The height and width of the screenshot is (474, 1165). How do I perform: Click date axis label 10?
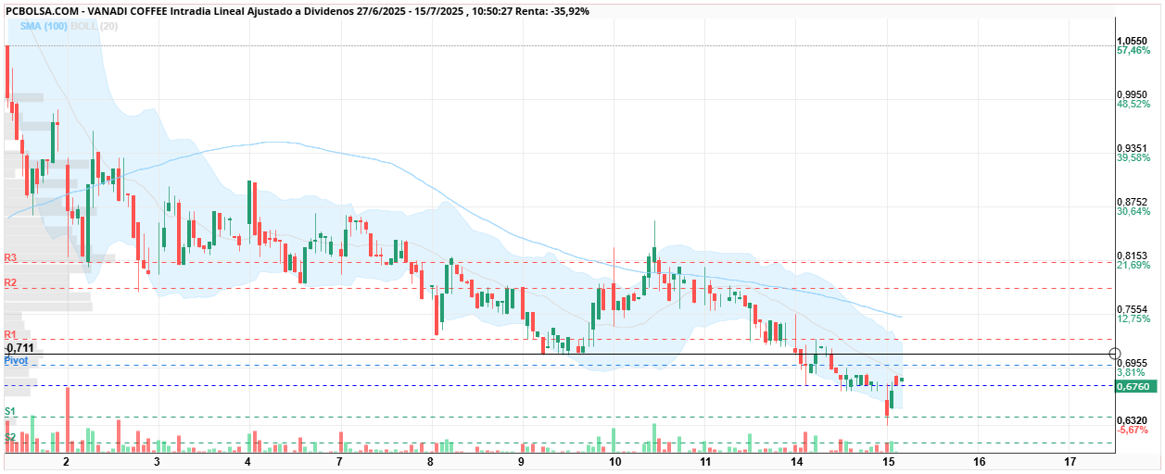click(x=614, y=461)
